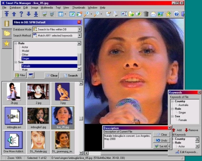Image resolution: width=202 pixels, height=161 pixels.
Task: Toggle the NOT search button
Action: tap(31, 75)
